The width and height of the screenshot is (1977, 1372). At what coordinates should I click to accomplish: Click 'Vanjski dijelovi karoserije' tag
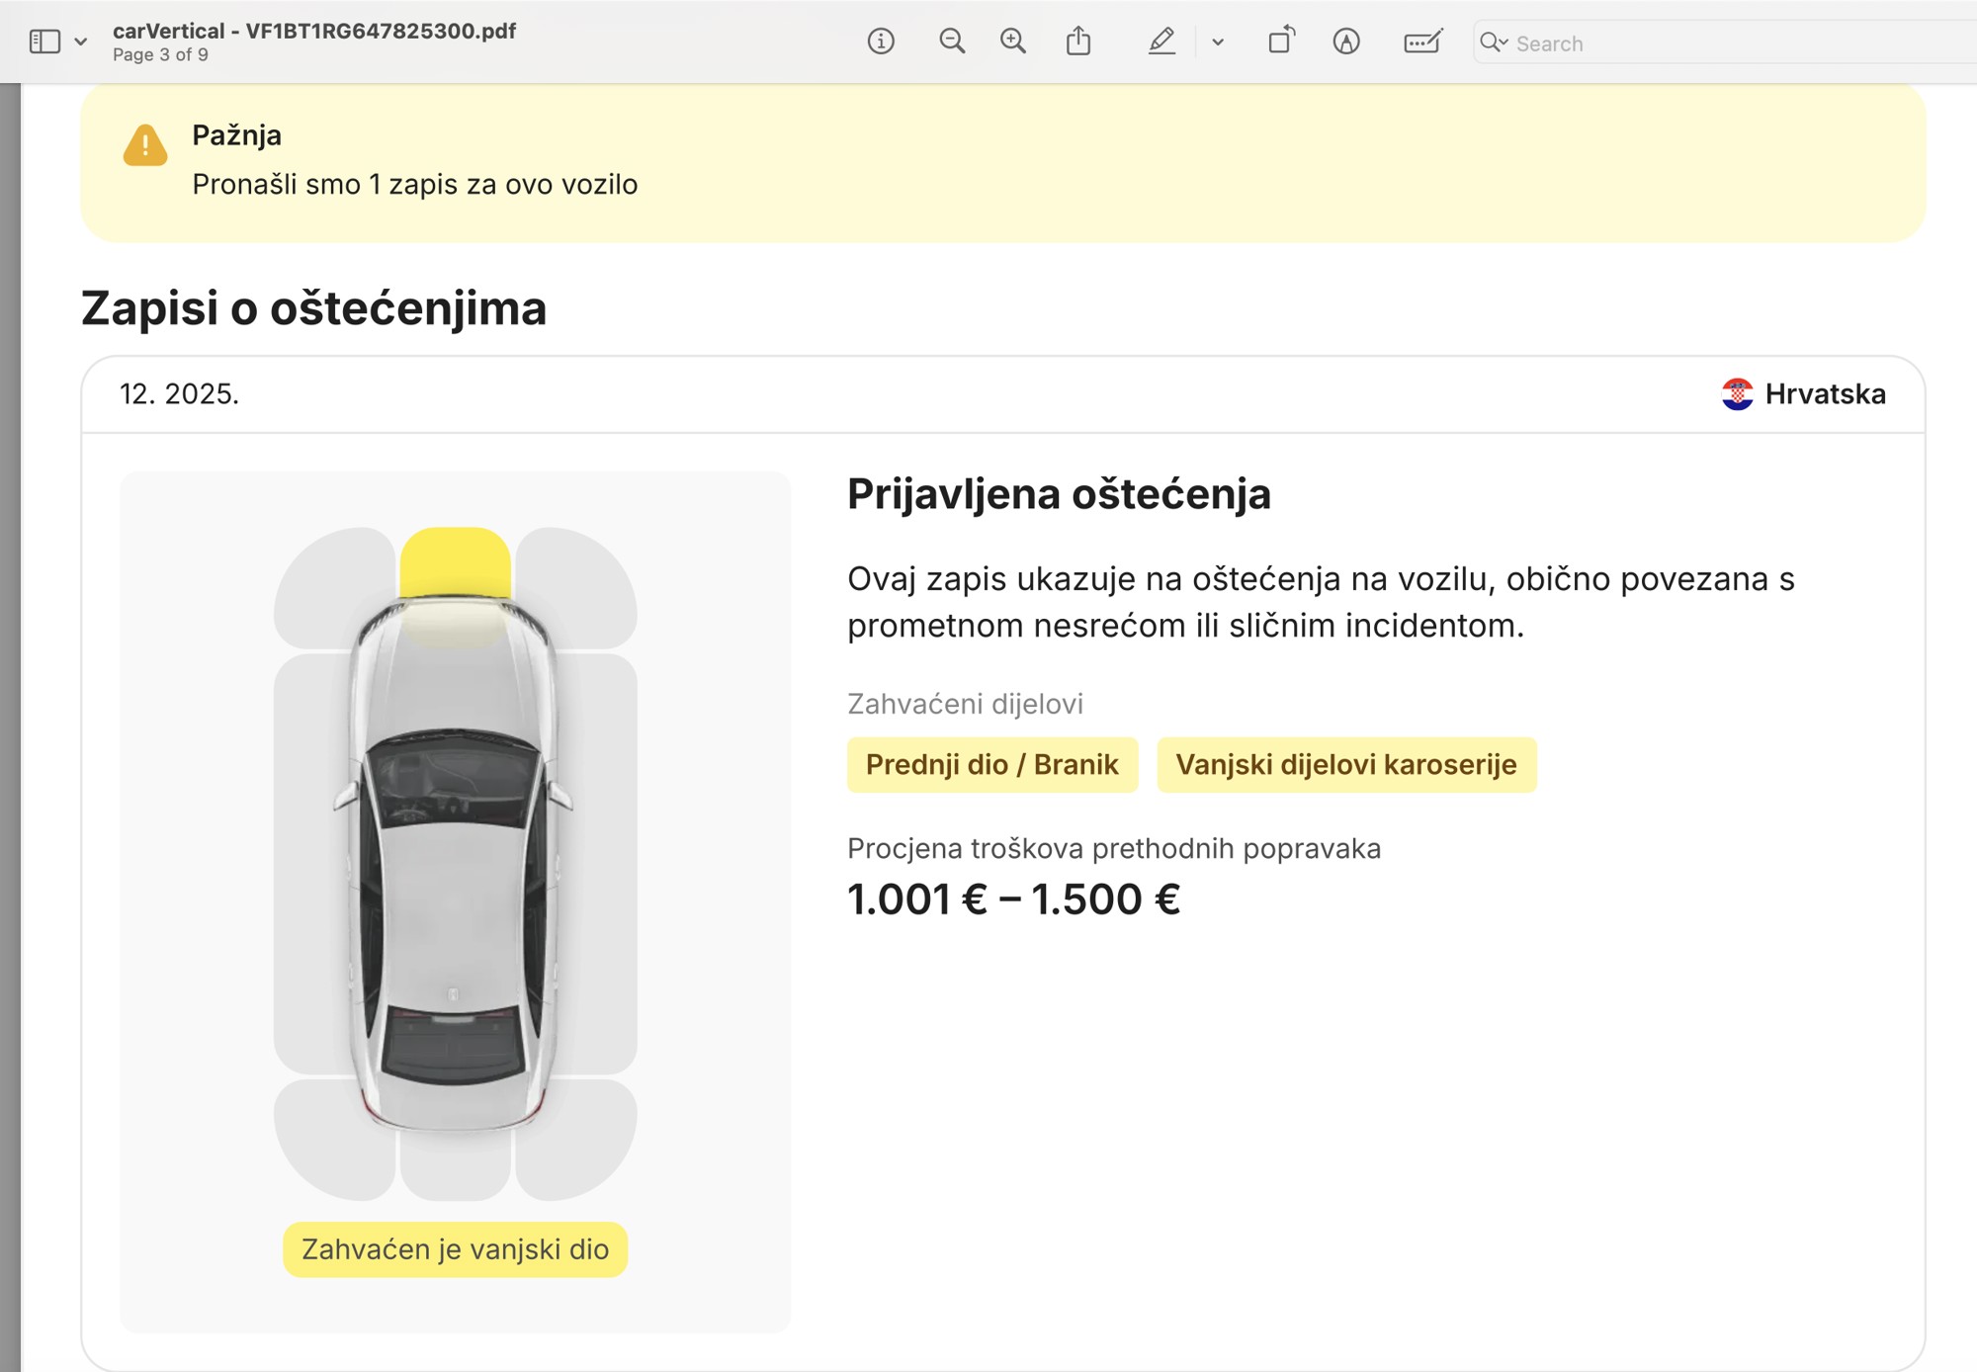click(x=1346, y=765)
